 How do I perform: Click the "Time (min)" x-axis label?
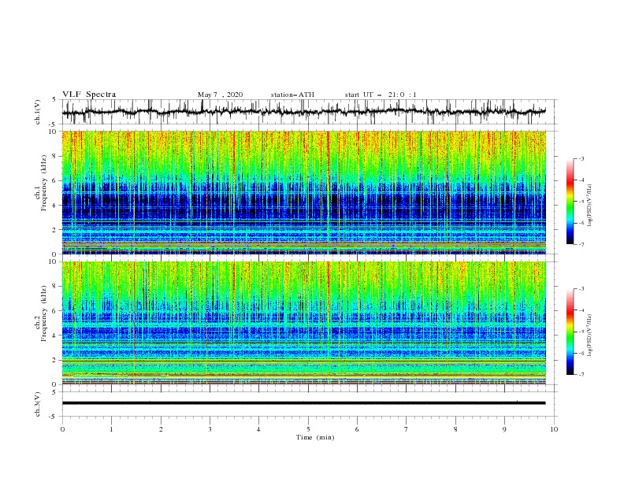(315, 437)
